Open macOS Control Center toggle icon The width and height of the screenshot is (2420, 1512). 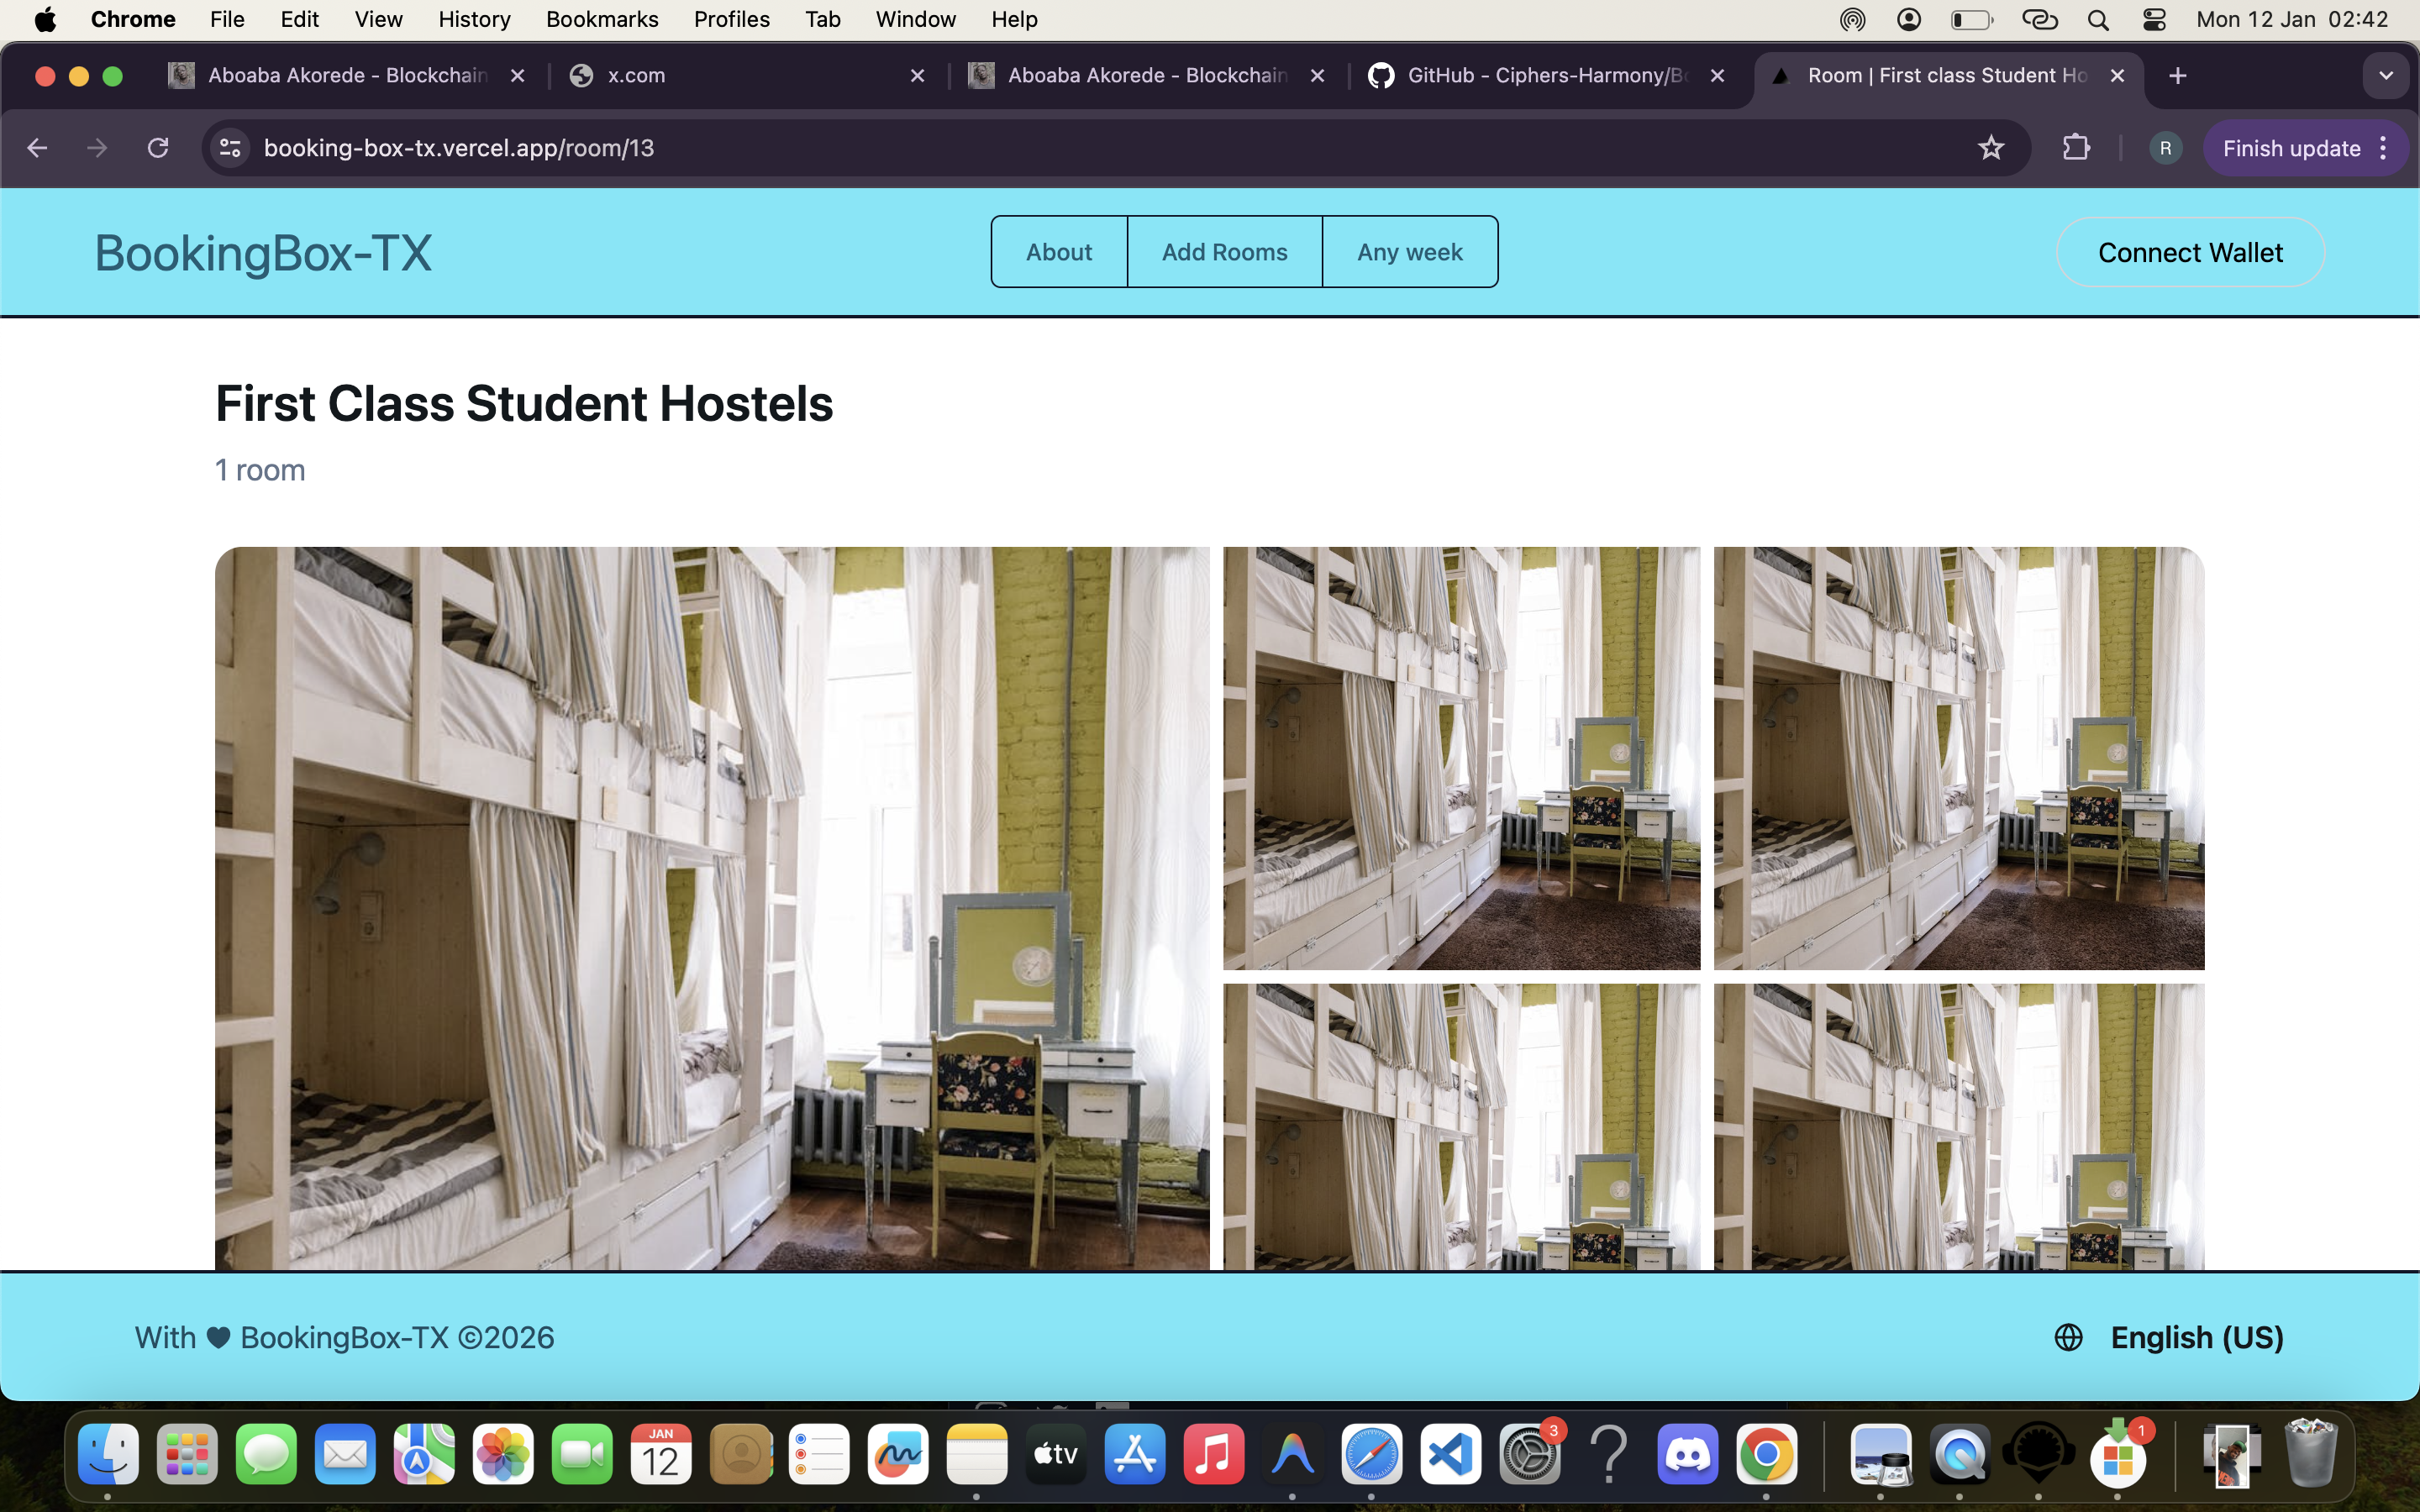click(x=2154, y=19)
